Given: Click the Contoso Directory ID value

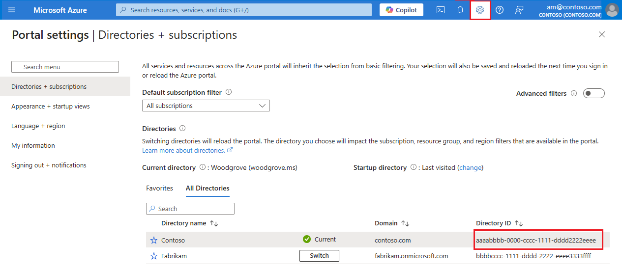Looking at the screenshot, I should click(536, 240).
